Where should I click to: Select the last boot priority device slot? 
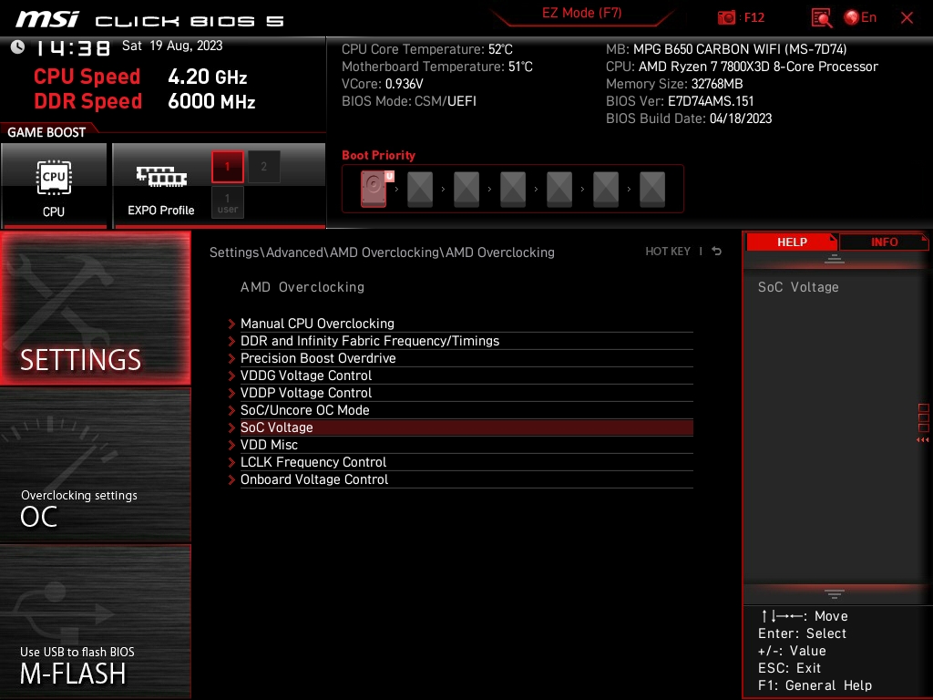click(652, 190)
